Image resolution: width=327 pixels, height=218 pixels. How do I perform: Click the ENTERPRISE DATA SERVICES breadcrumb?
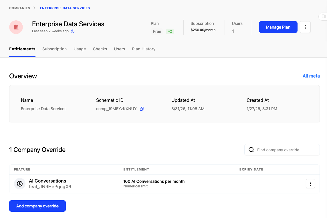(x=65, y=8)
